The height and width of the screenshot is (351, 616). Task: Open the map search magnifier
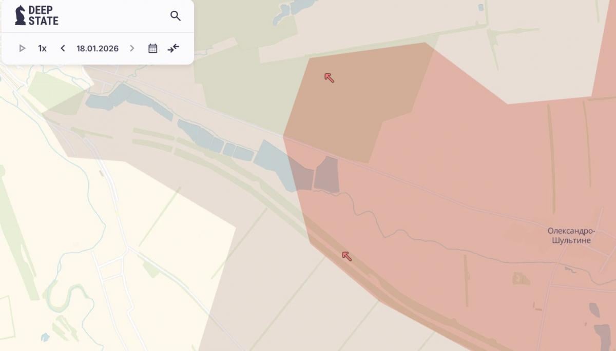coord(176,16)
